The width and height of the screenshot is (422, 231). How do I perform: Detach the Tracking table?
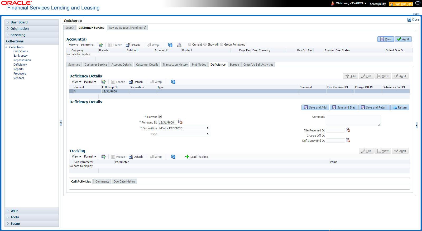[136, 157]
